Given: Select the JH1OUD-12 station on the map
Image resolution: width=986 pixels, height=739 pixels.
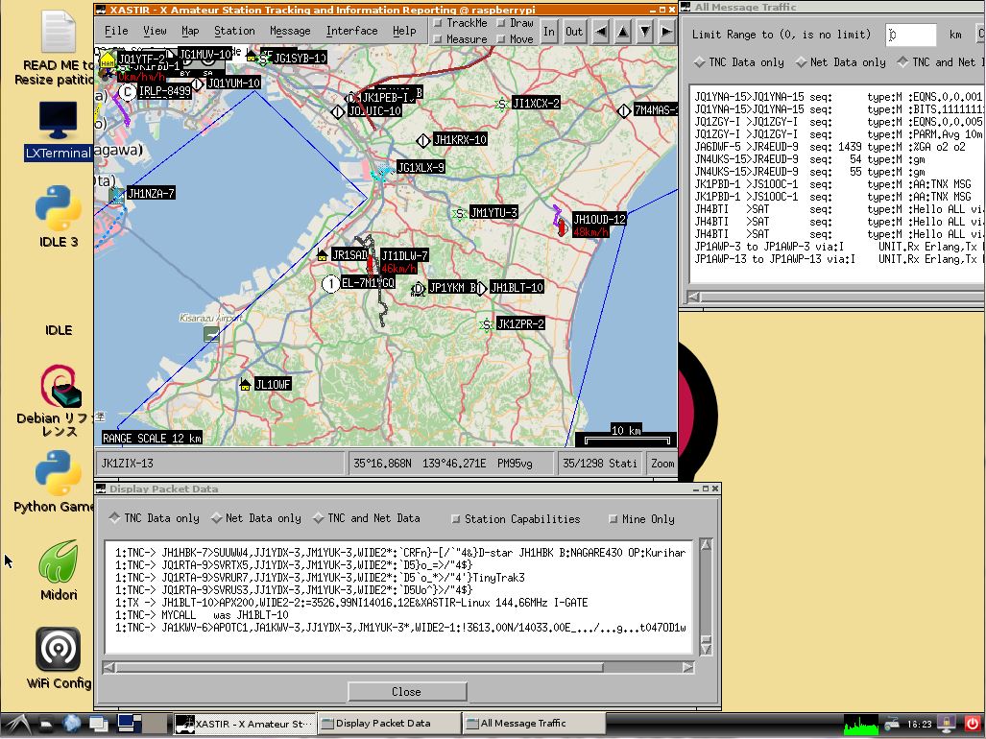Looking at the screenshot, I should (x=560, y=225).
